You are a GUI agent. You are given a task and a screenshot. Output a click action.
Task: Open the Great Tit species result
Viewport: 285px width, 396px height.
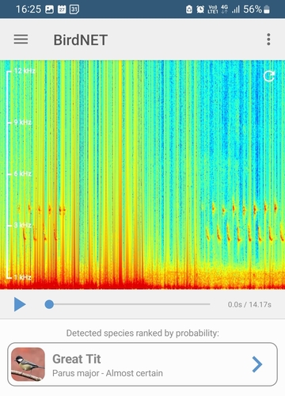point(142,364)
